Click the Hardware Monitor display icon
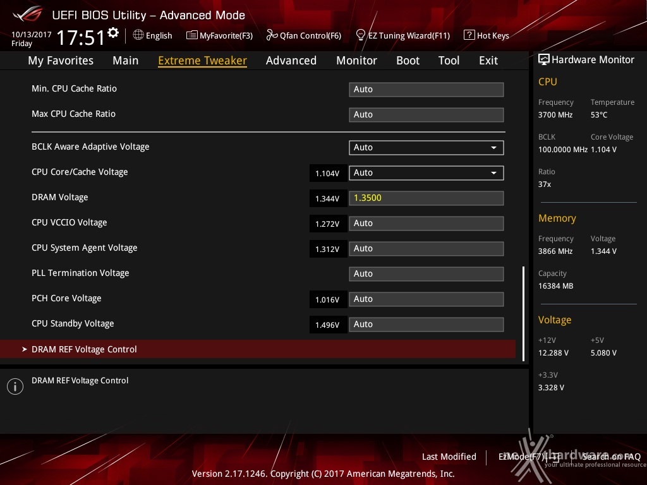The width and height of the screenshot is (647, 485). click(544, 60)
